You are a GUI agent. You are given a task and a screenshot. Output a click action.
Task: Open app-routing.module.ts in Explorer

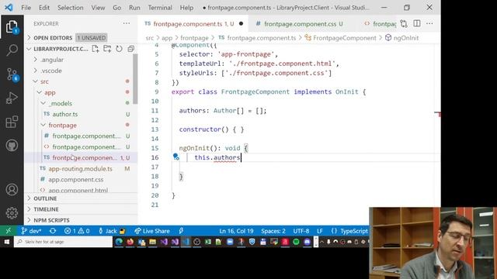point(80,169)
